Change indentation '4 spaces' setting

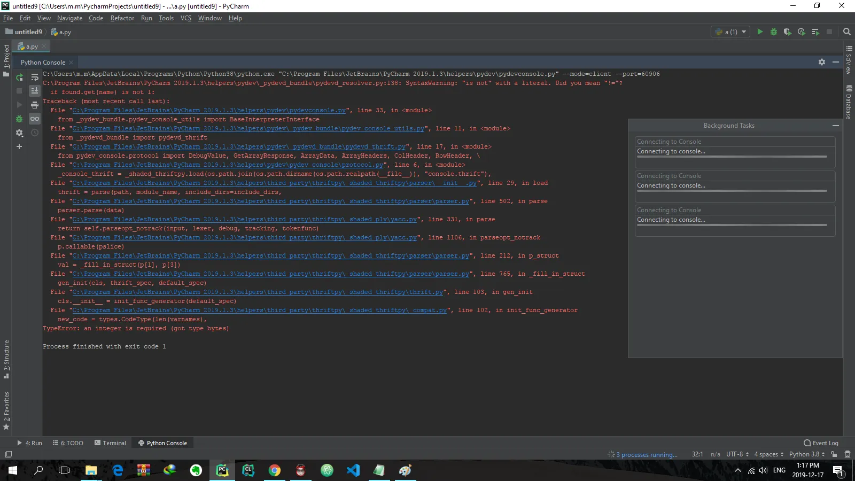coord(769,454)
